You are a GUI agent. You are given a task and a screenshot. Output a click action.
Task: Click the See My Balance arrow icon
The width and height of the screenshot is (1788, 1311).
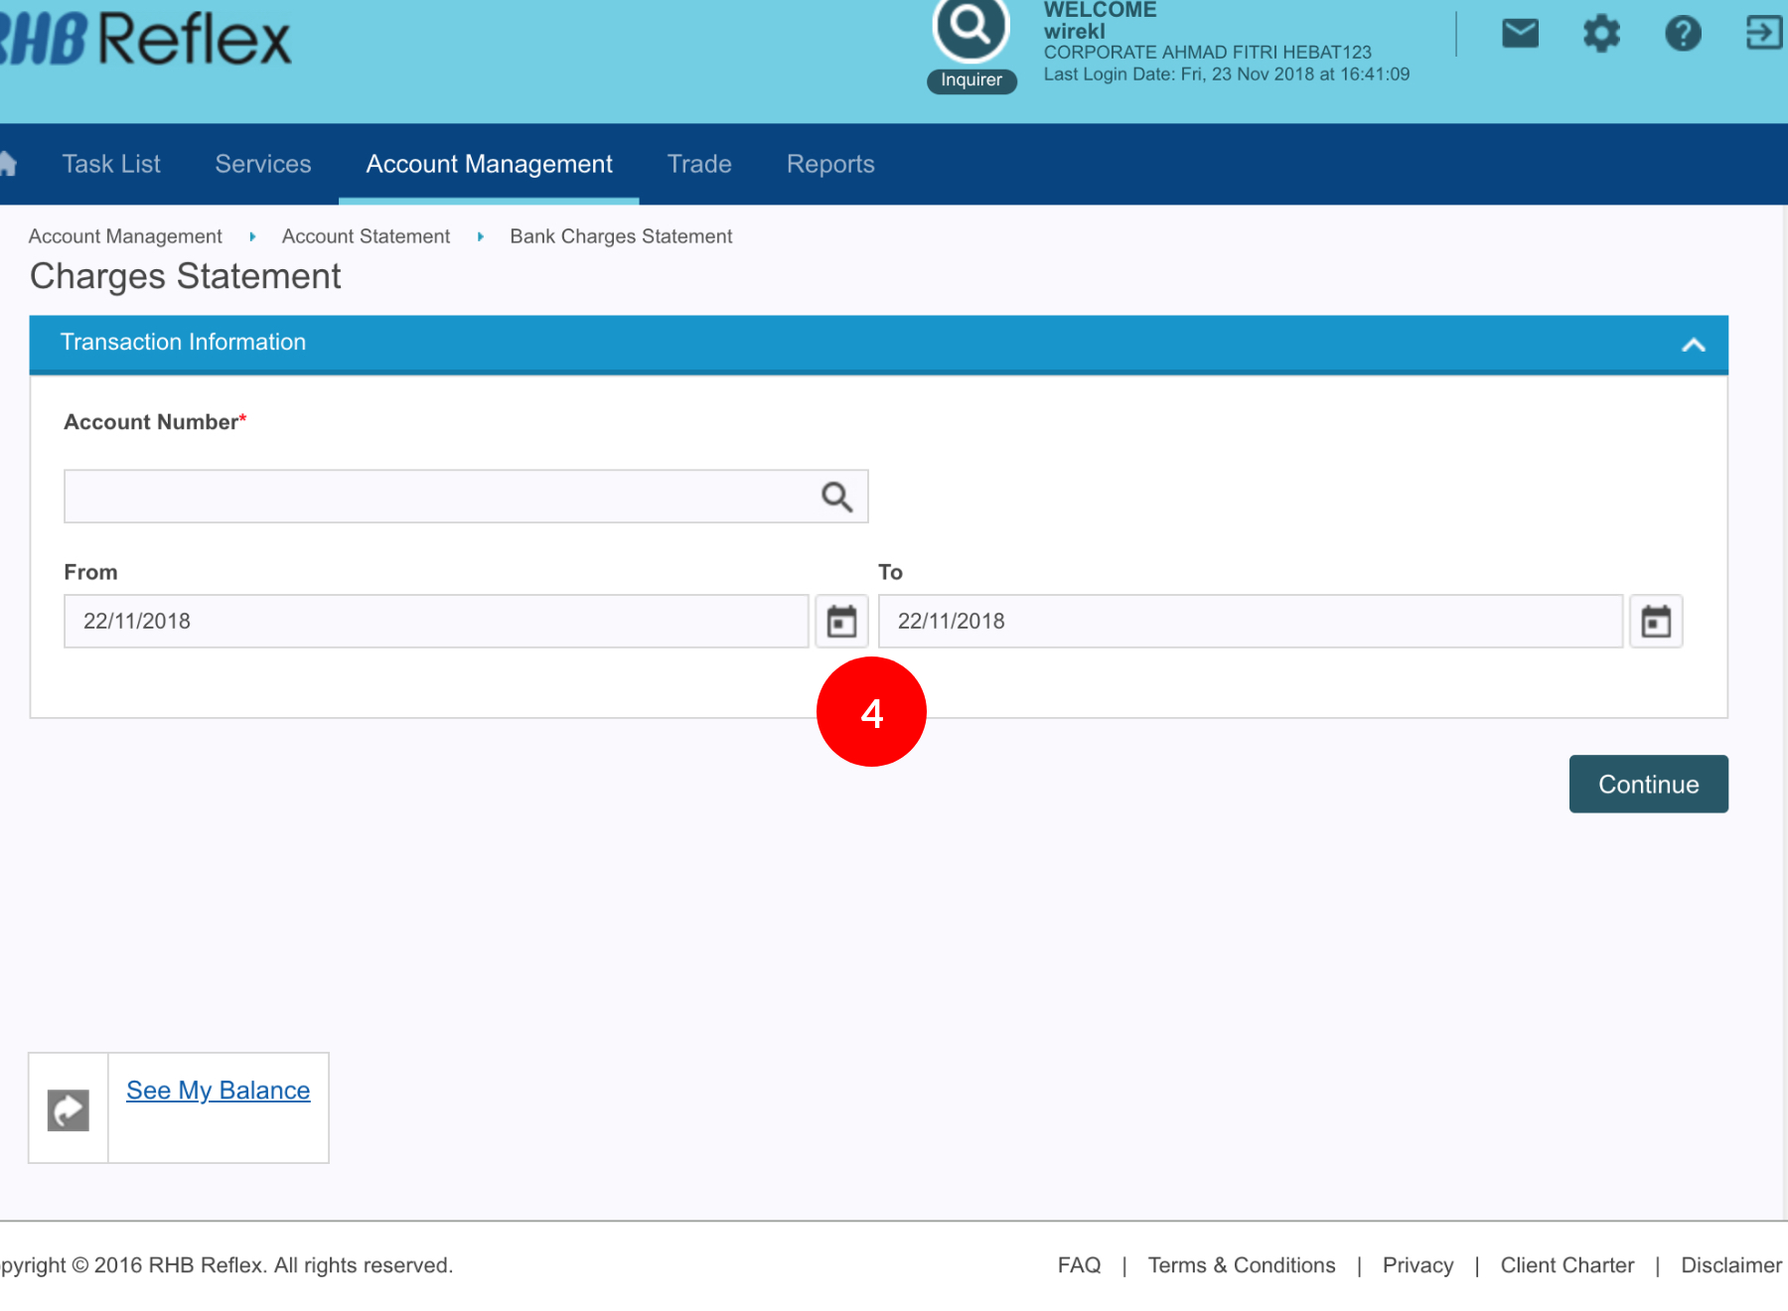click(69, 1109)
